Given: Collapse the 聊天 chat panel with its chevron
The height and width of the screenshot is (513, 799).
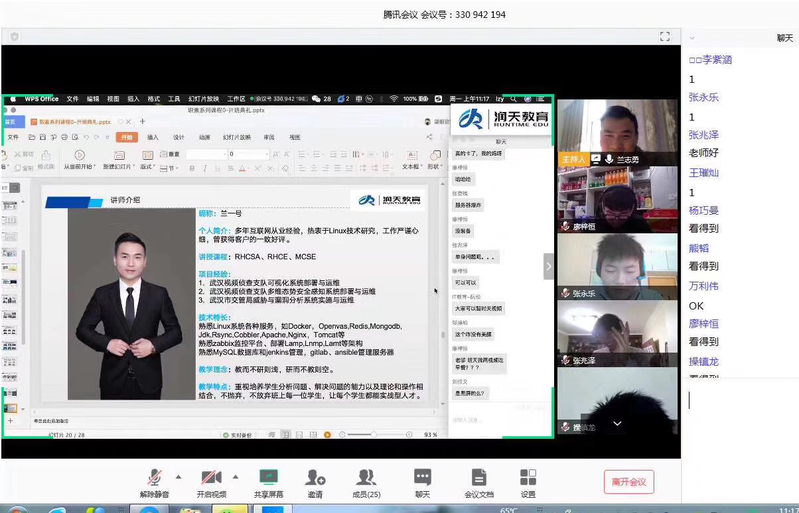Looking at the screenshot, I should coord(693,38).
